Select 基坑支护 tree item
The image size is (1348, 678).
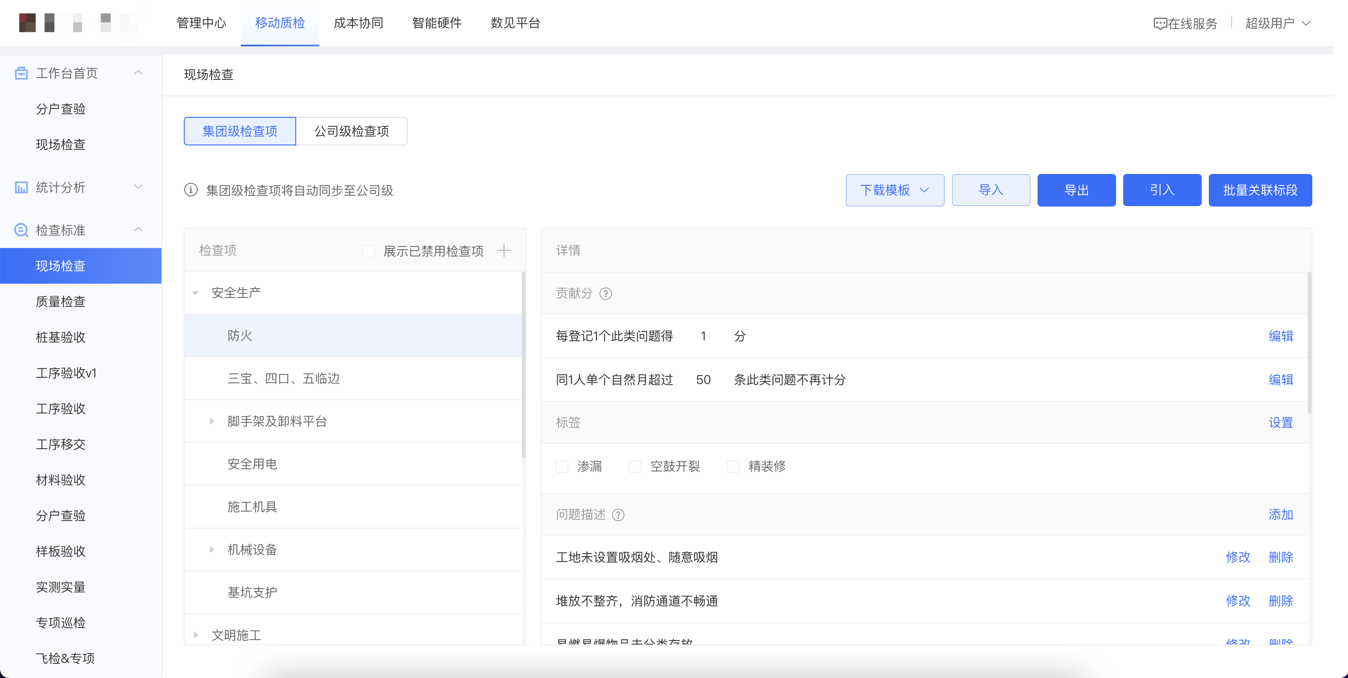(353, 593)
